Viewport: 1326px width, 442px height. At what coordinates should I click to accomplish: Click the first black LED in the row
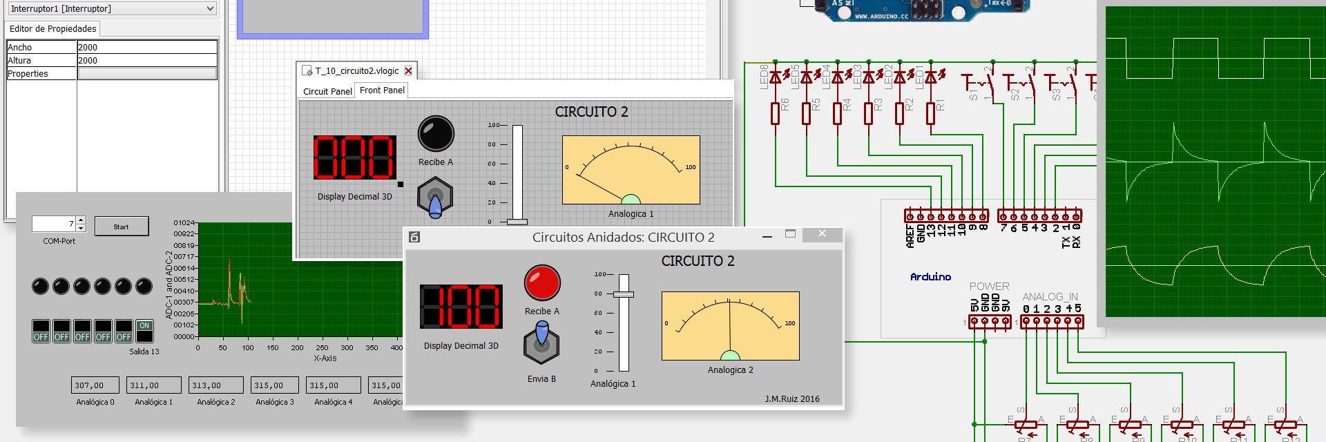pos(41,286)
